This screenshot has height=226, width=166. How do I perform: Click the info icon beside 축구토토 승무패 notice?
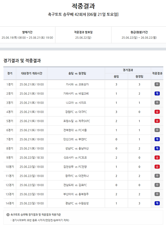point(8,215)
